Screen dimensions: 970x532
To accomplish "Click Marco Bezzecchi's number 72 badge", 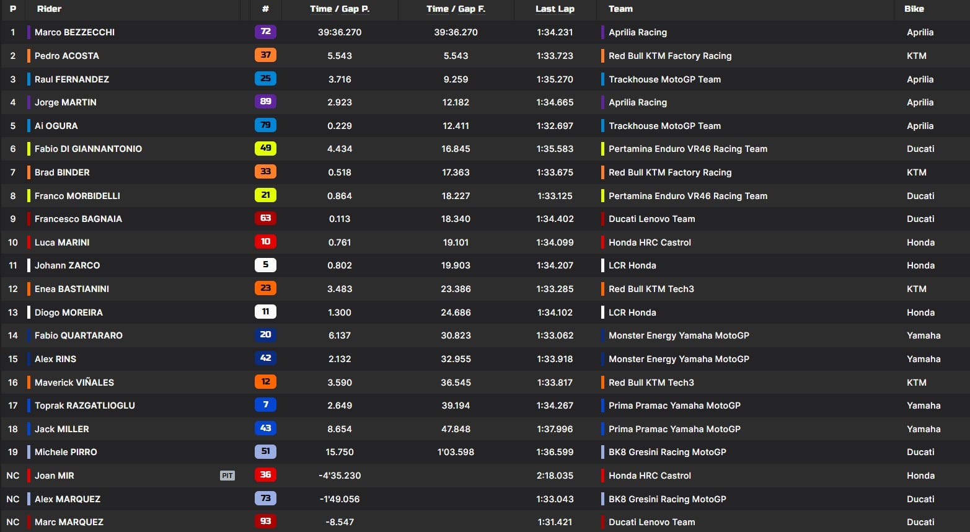I will pos(265,32).
